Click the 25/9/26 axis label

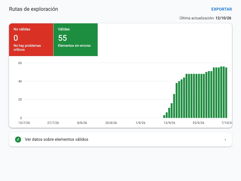[x=198, y=123]
